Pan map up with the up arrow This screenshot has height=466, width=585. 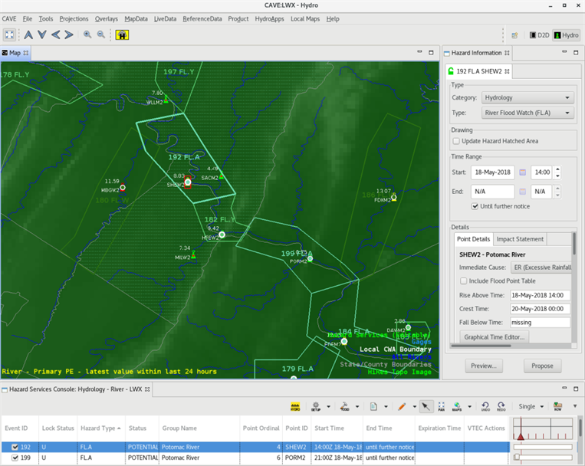[28, 35]
